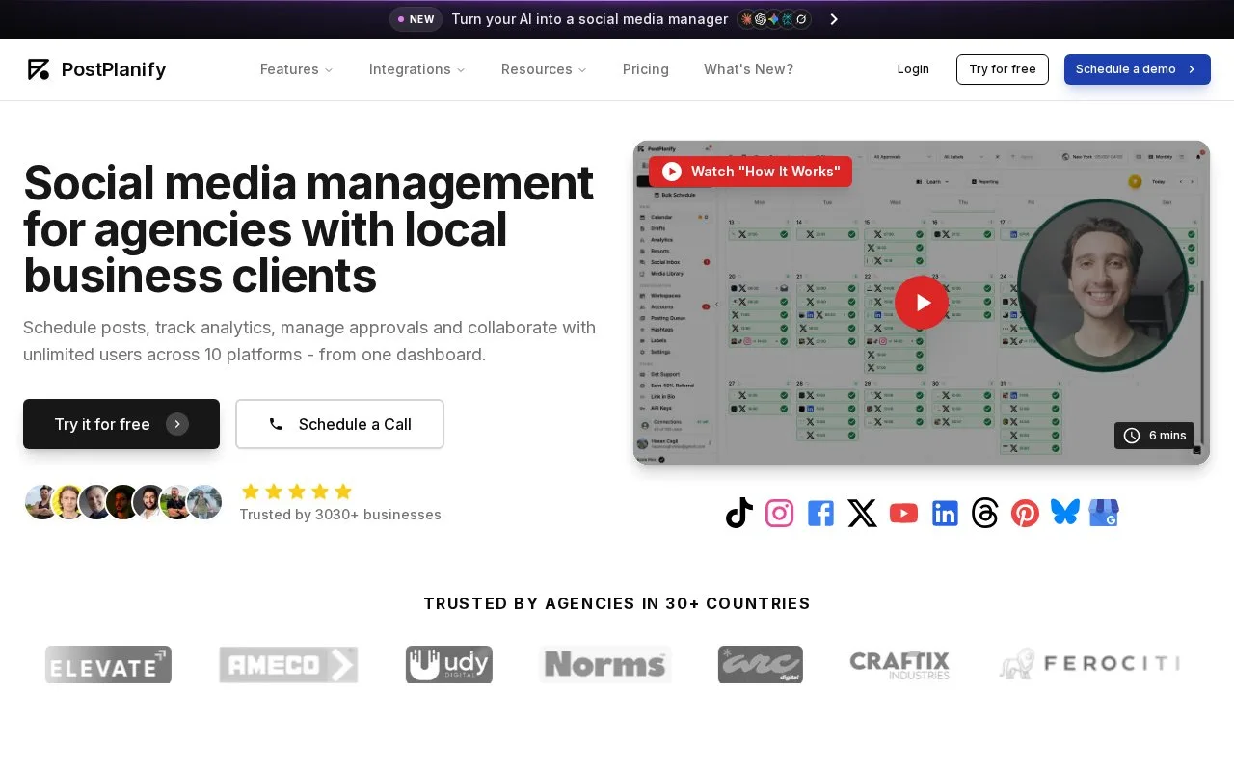Image resolution: width=1234 pixels, height=771 pixels.
Task: Expand the Features dropdown menu
Action: pyautogui.click(x=296, y=69)
